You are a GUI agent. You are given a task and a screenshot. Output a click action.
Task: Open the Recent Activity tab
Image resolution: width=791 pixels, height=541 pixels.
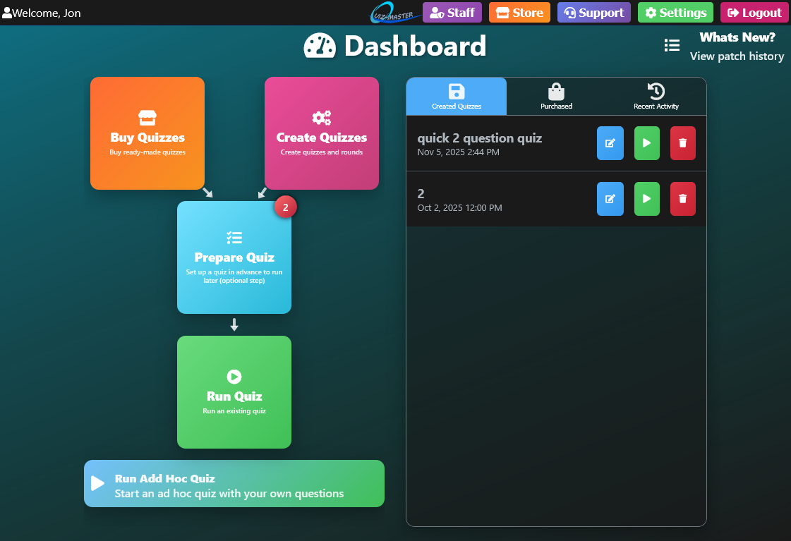tap(656, 96)
